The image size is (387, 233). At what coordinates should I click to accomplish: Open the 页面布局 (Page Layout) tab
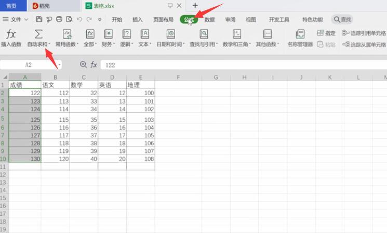pyautogui.click(x=163, y=20)
